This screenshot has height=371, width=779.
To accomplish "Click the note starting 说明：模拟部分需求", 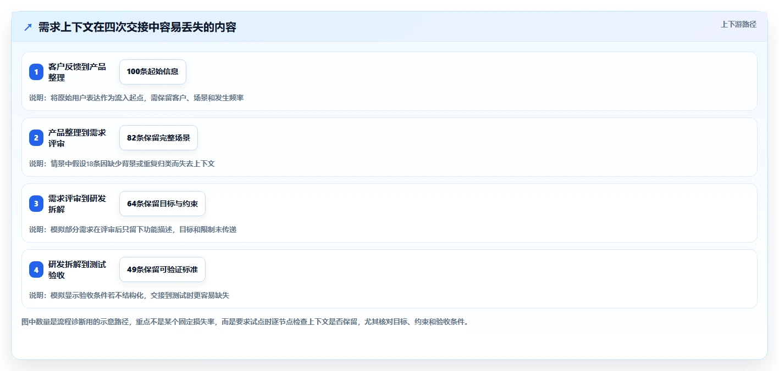I will click(133, 229).
